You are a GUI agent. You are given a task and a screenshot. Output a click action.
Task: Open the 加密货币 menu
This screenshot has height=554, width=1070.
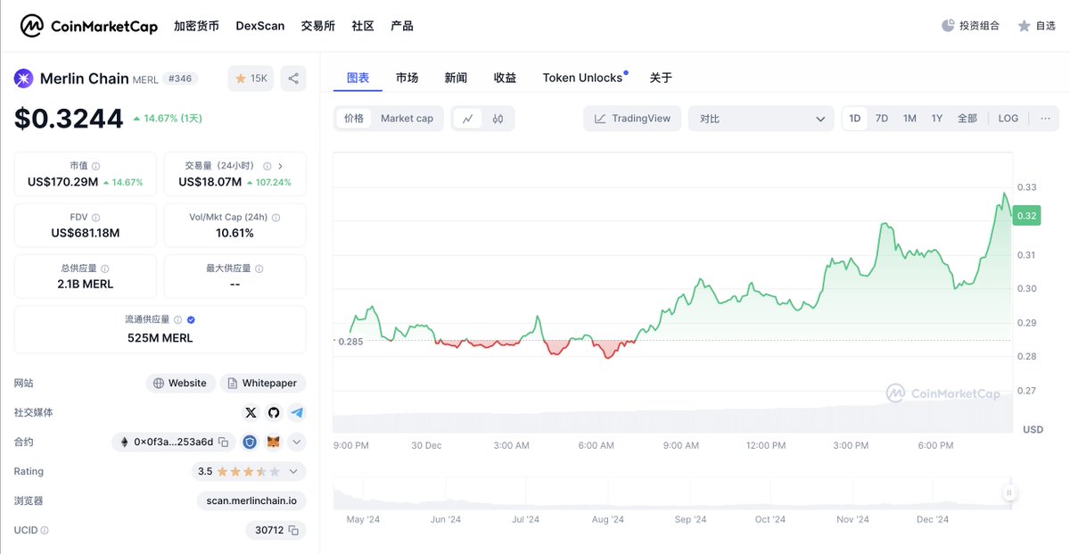pos(196,26)
